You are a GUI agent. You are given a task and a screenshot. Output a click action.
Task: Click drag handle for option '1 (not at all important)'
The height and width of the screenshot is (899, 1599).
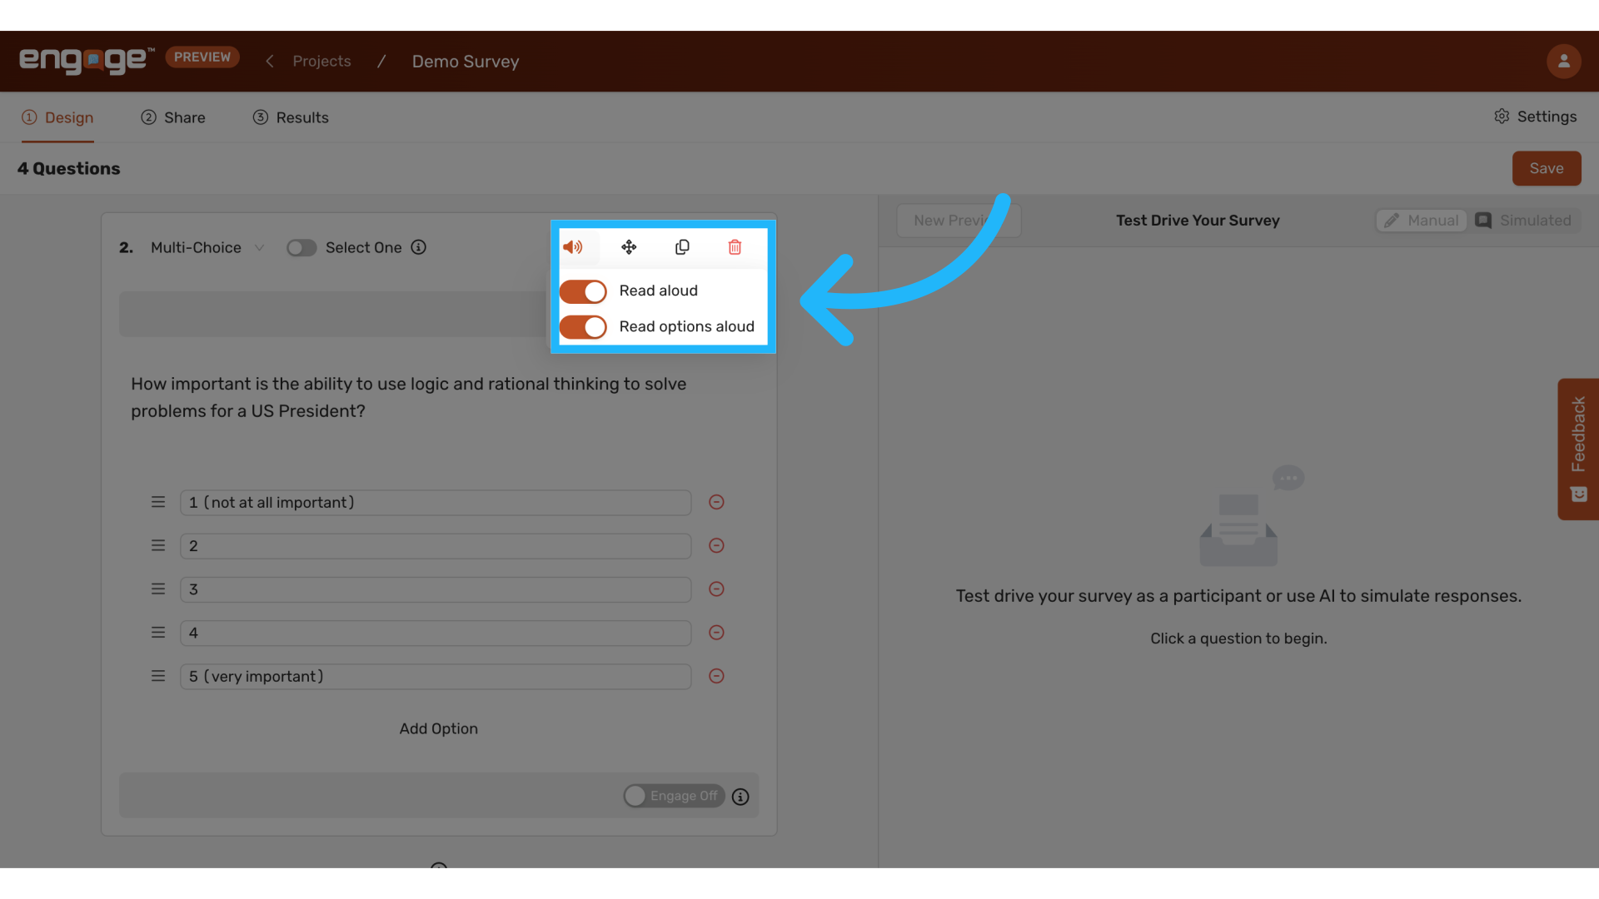pyautogui.click(x=158, y=502)
